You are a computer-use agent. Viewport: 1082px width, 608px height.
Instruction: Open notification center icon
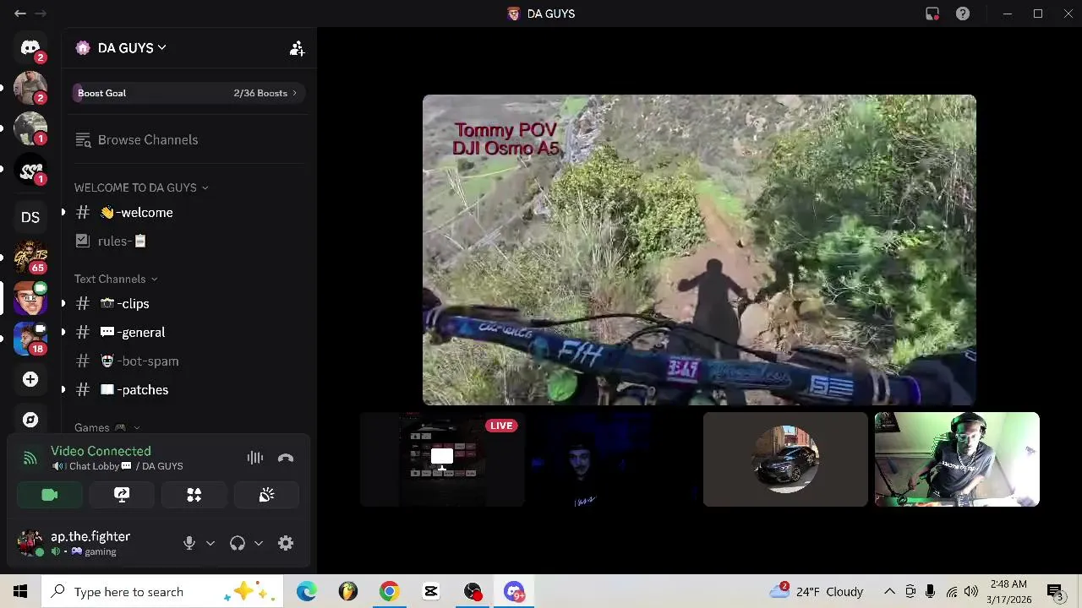[x=1057, y=592]
